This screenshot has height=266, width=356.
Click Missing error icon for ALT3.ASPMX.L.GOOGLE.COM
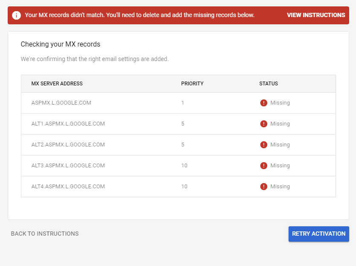point(264,166)
